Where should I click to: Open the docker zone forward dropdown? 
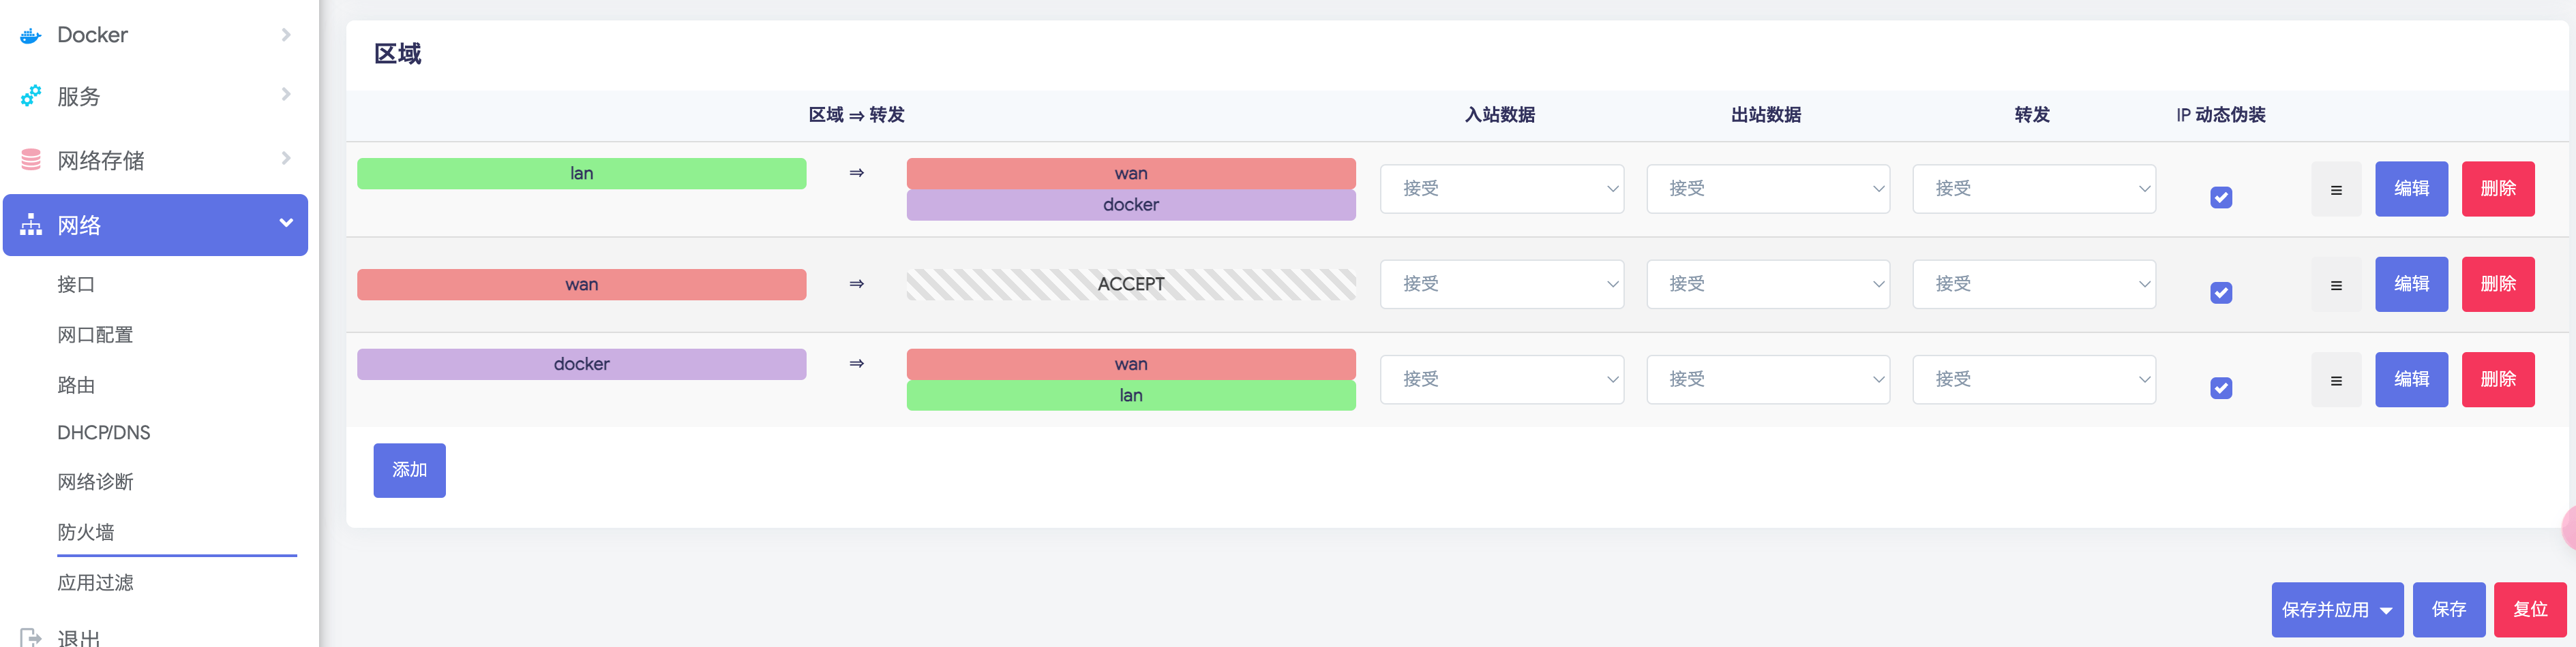coord(2033,379)
